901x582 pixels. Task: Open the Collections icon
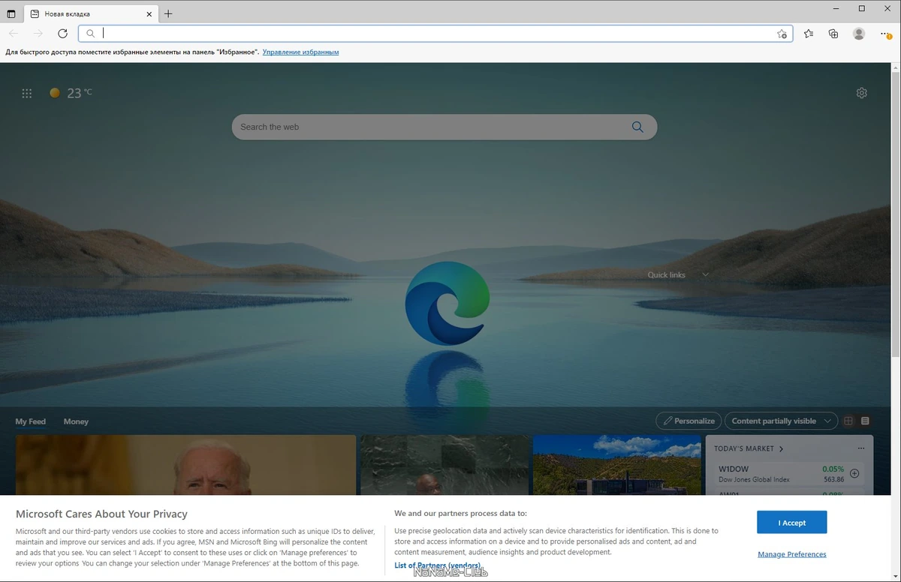coord(833,34)
